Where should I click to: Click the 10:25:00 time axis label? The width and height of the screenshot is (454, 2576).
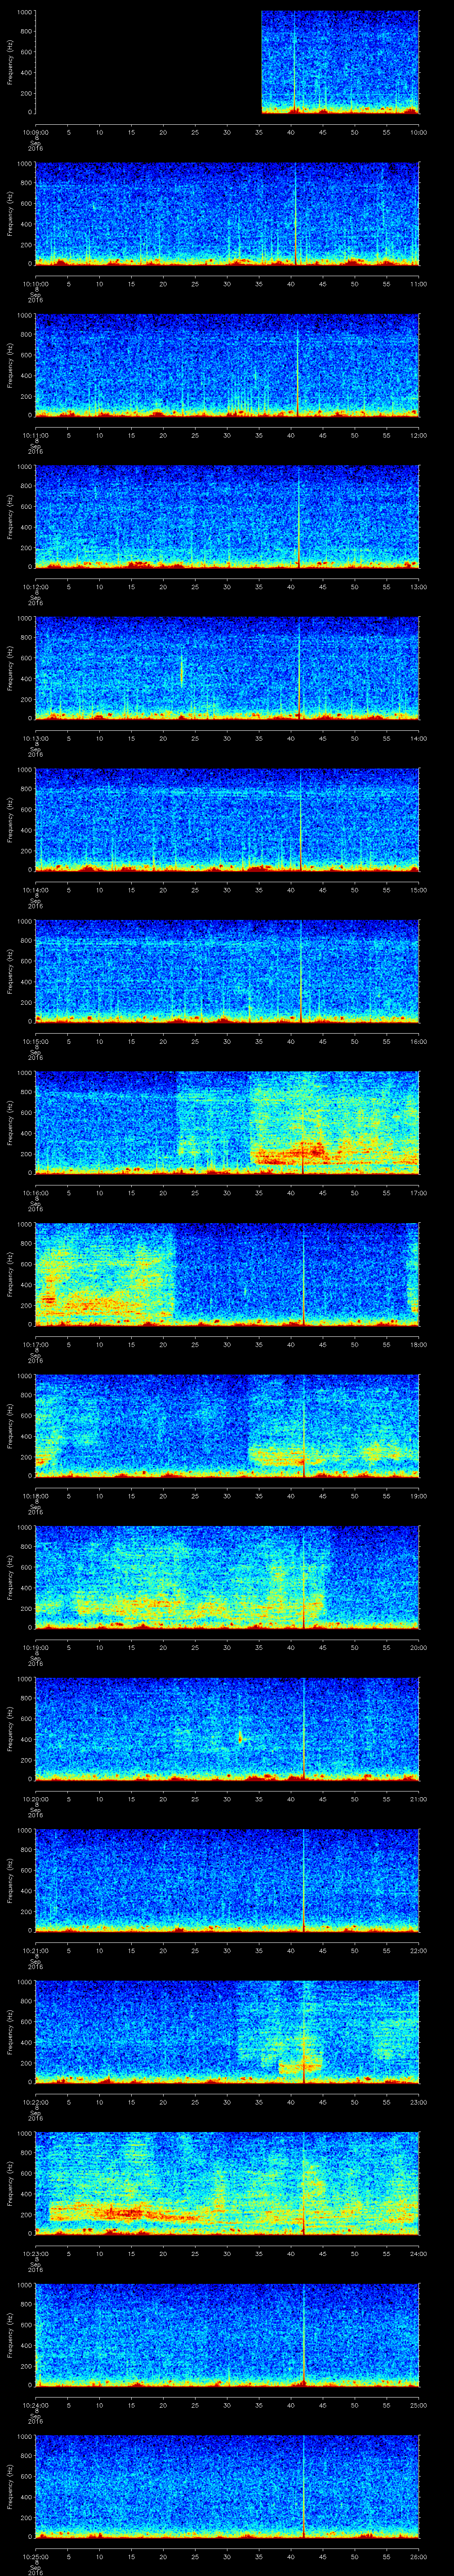coord(36,2556)
